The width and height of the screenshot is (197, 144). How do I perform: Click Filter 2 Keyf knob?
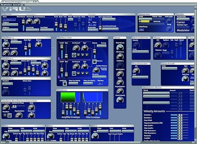coord(85,66)
